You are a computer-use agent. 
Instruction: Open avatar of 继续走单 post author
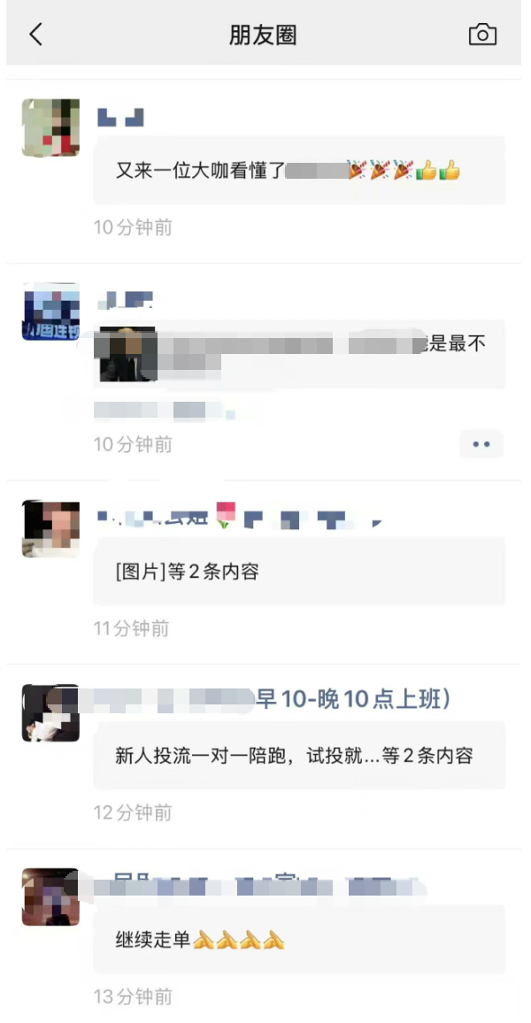coord(50,897)
